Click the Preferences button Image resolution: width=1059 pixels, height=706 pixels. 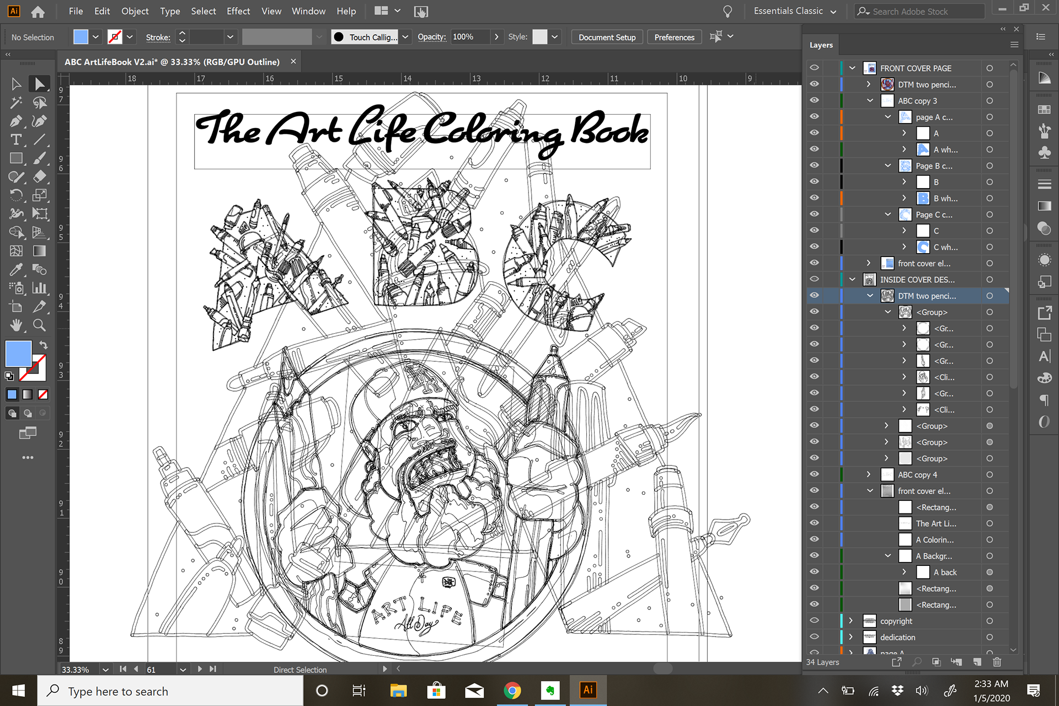coord(674,37)
